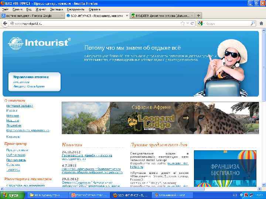The height and width of the screenshot is (199, 266).
Task: Open the URL history dropdown arrow
Action: pos(188,23)
